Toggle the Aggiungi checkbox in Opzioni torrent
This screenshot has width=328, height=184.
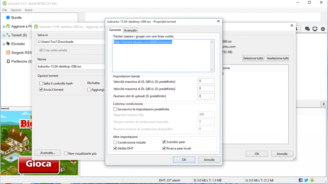tap(89, 90)
